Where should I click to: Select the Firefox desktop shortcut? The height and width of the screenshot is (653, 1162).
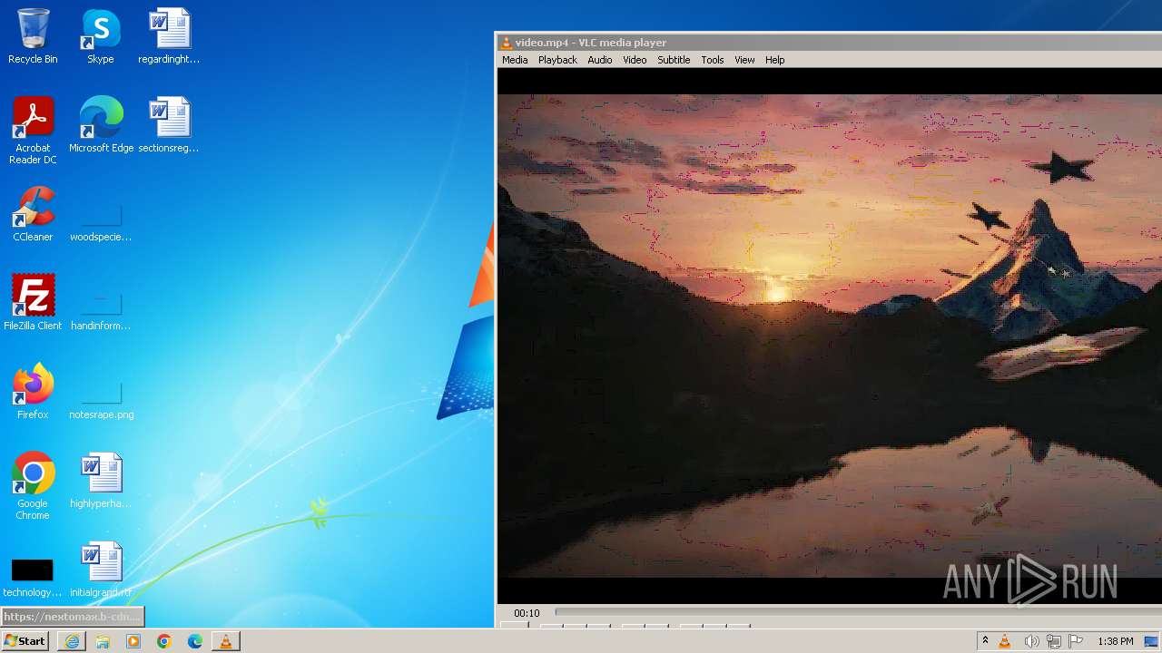33,392
